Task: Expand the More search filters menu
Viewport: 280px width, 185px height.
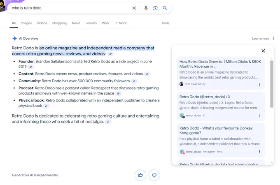Action: [121, 23]
